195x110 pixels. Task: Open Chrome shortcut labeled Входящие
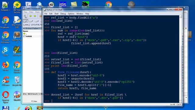click(5, 22)
